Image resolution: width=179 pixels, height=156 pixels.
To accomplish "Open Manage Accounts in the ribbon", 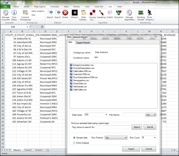I will point(6,15).
